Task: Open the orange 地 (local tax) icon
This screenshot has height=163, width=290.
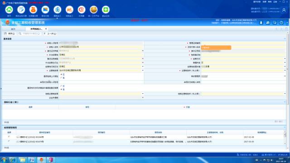Action: tap(69, 10)
